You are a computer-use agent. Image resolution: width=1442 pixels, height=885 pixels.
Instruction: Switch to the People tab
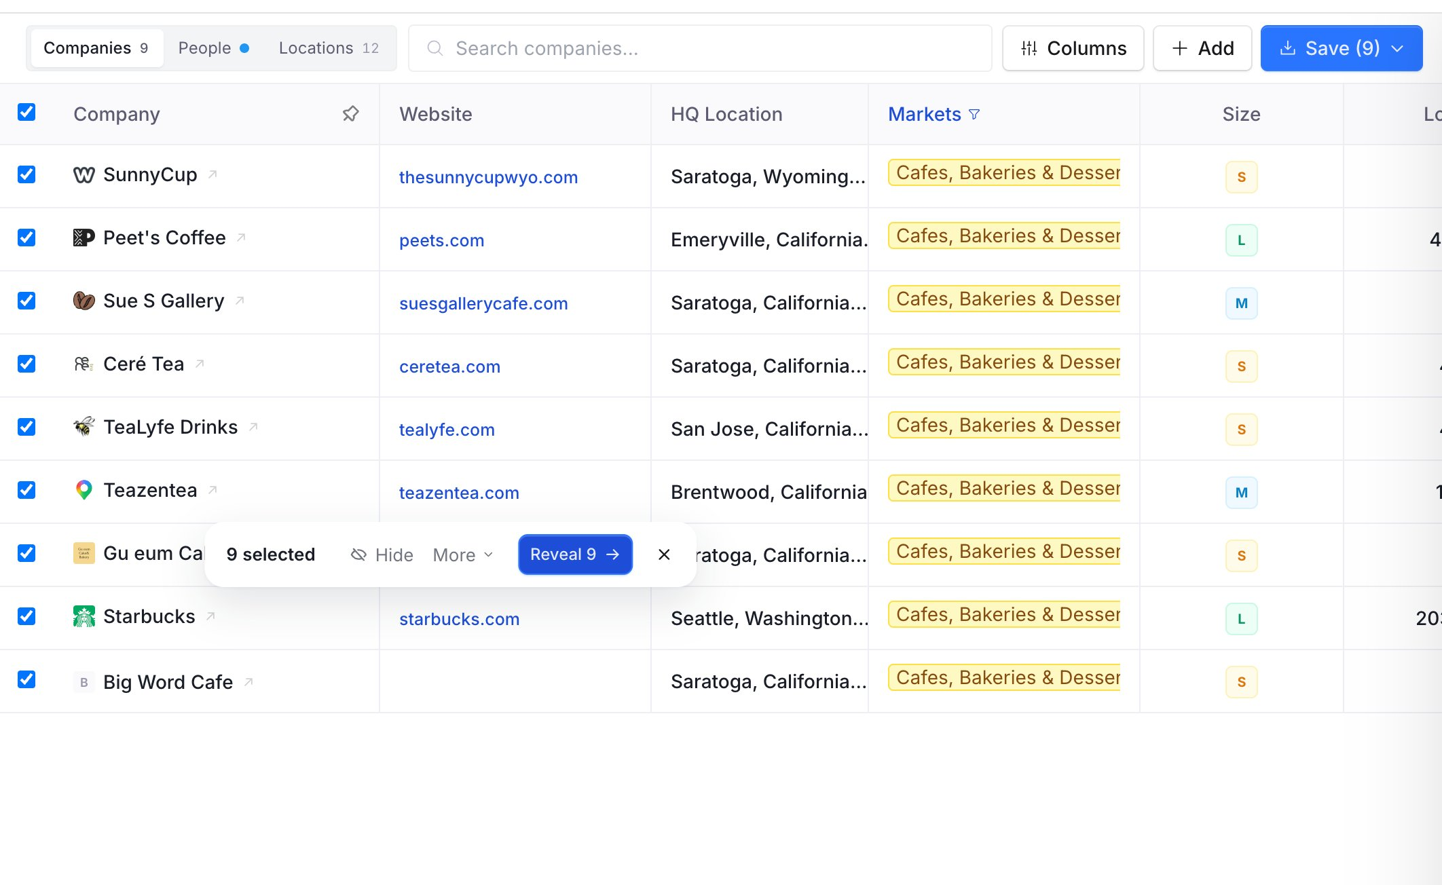213,48
